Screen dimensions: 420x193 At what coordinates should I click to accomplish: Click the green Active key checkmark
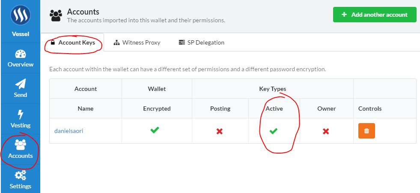pos(273,131)
